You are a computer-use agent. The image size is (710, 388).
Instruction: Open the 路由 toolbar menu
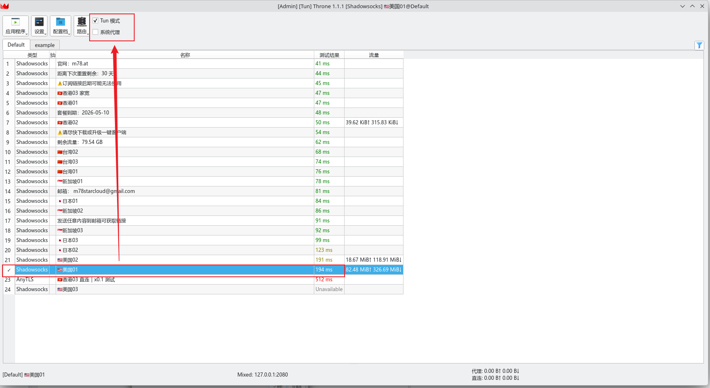[x=82, y=26]
